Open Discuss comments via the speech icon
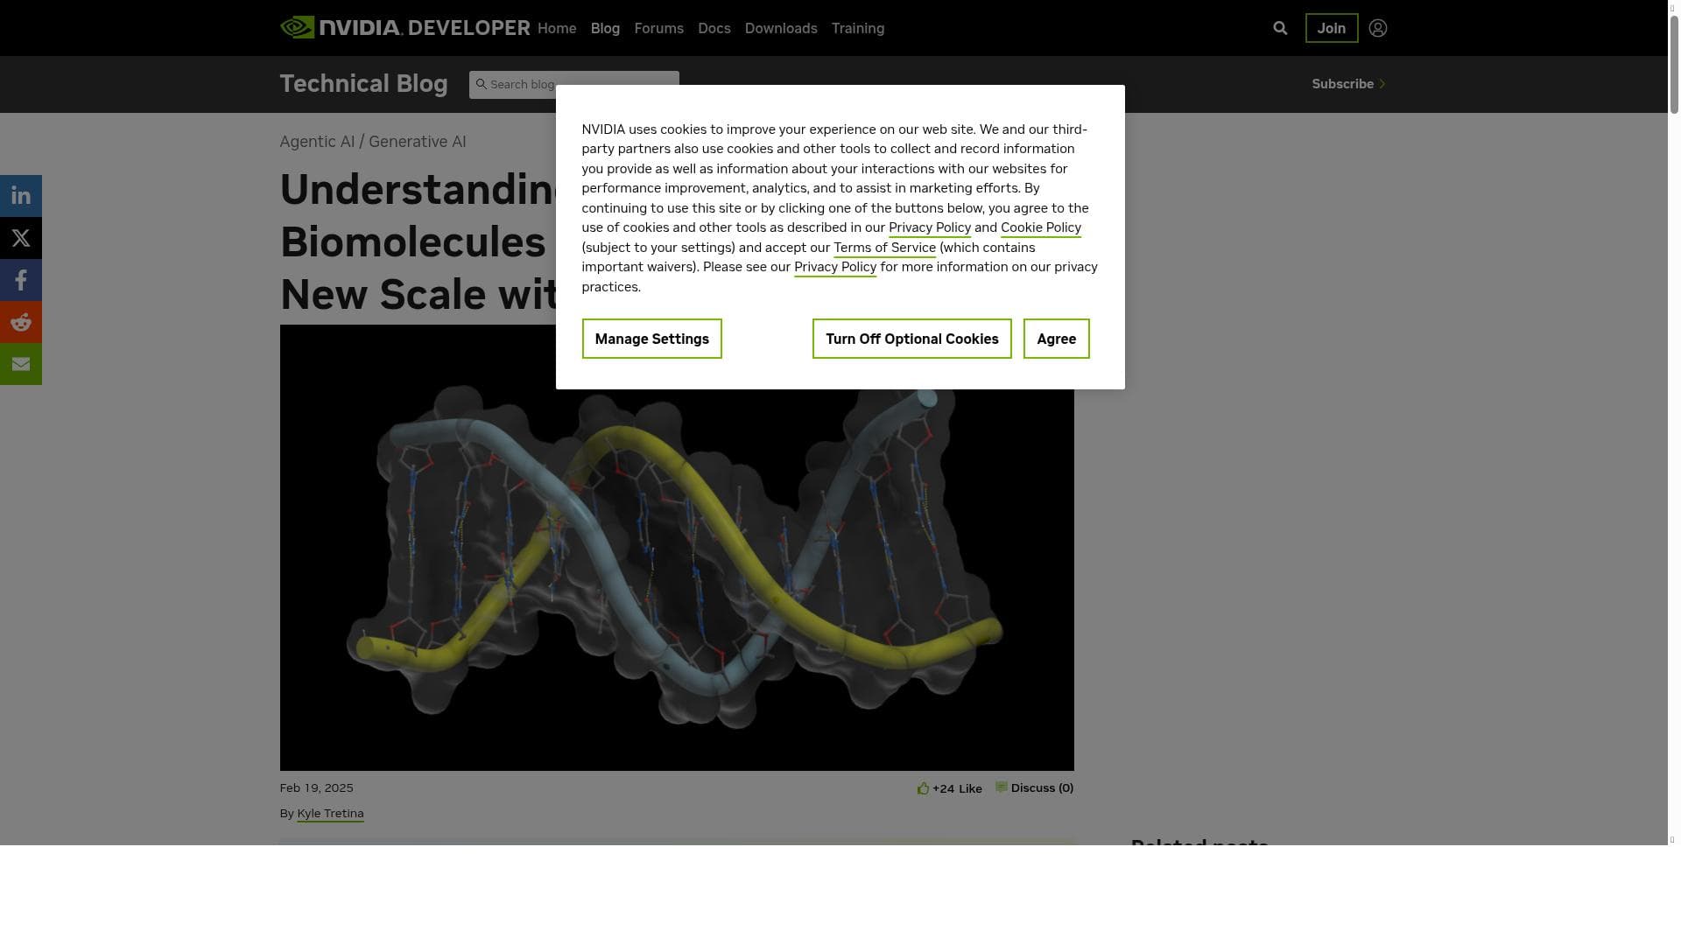 pos(1002,787)
